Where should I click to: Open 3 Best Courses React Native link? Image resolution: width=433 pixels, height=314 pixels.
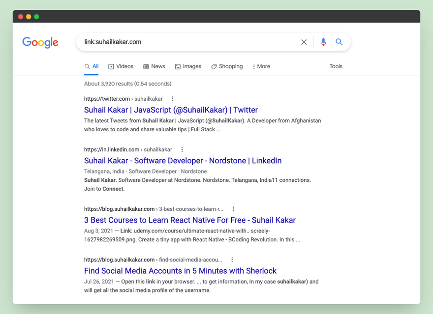(x=189, y=220)
